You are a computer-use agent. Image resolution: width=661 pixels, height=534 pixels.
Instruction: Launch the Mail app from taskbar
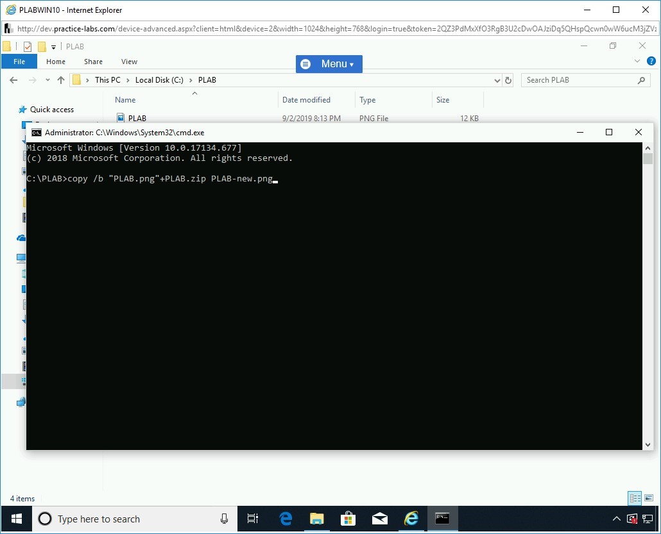click(379, 519)
